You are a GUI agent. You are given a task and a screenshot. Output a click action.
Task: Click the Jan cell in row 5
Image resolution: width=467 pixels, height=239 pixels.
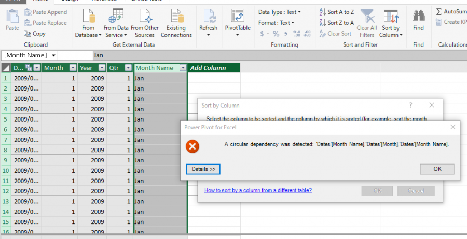(x=161, y=119)
